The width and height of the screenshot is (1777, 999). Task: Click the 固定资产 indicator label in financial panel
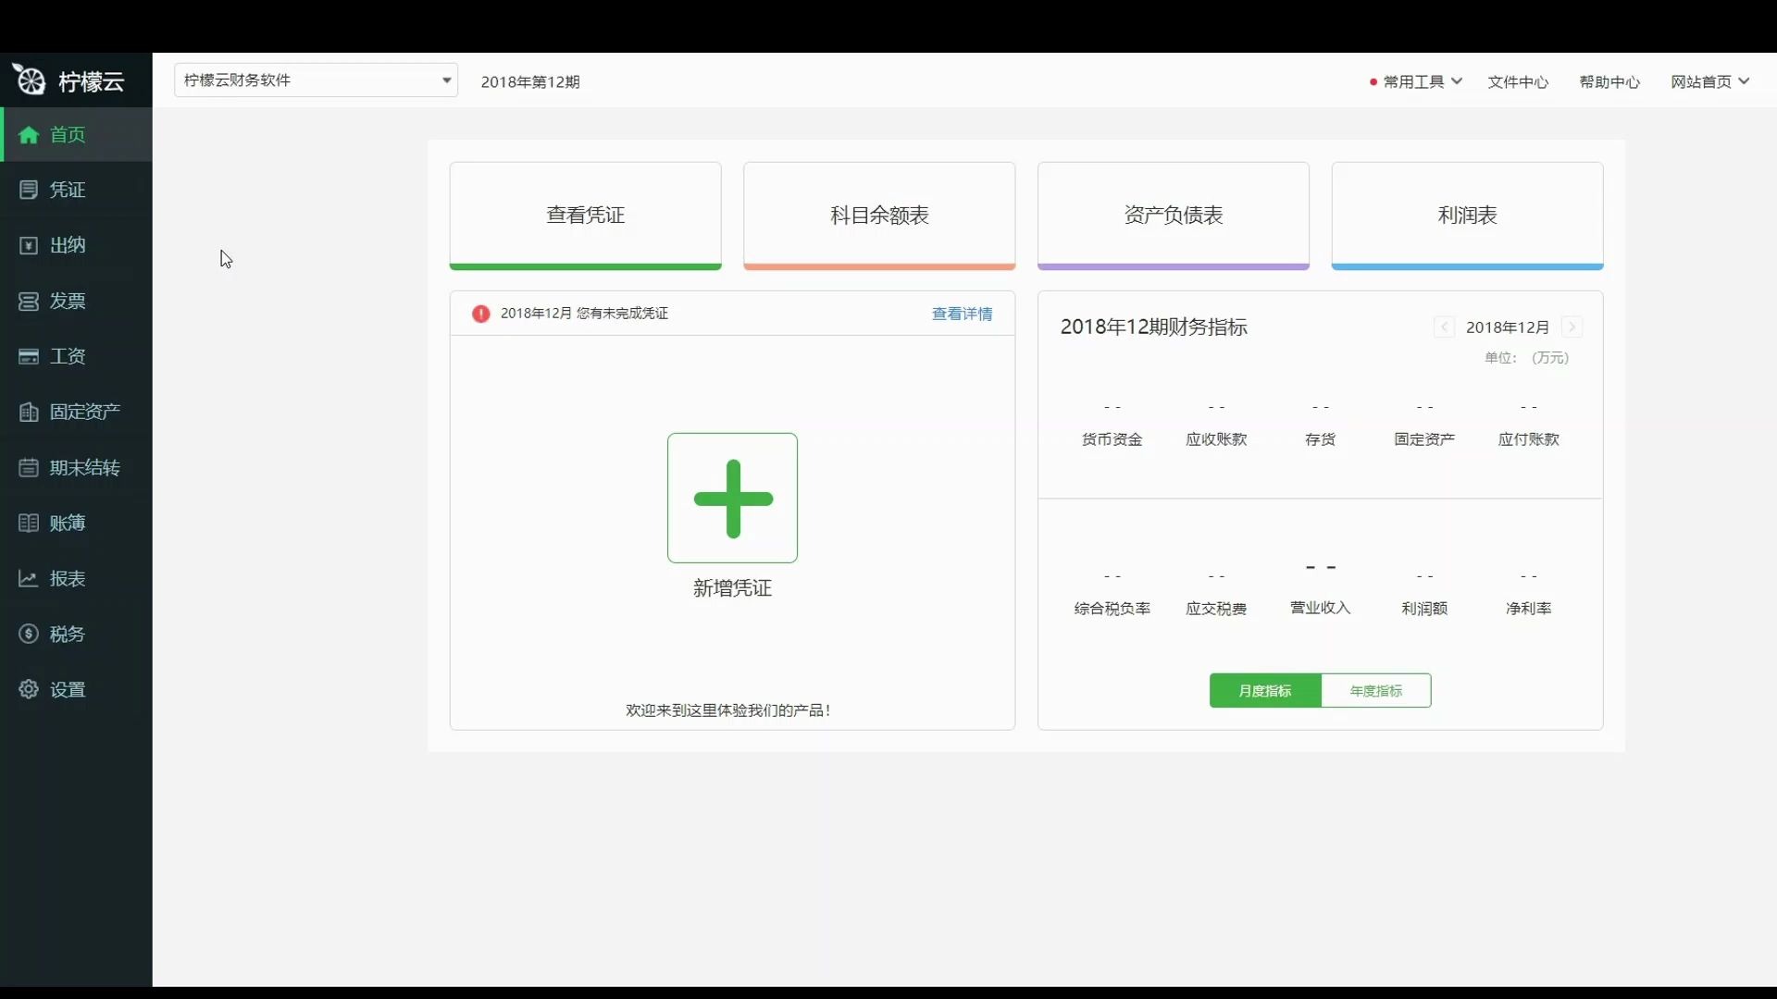click(x=1424, y=439)
